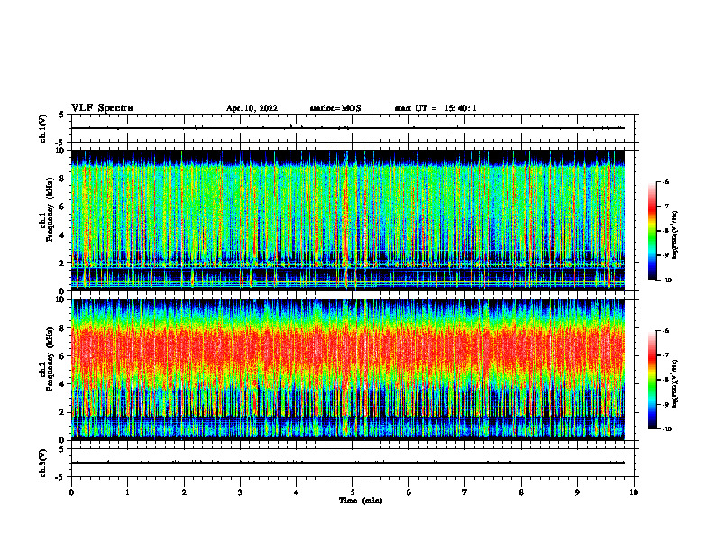Click the "6" kHz tick of ch.1 spectrogram

coord(63,207)
